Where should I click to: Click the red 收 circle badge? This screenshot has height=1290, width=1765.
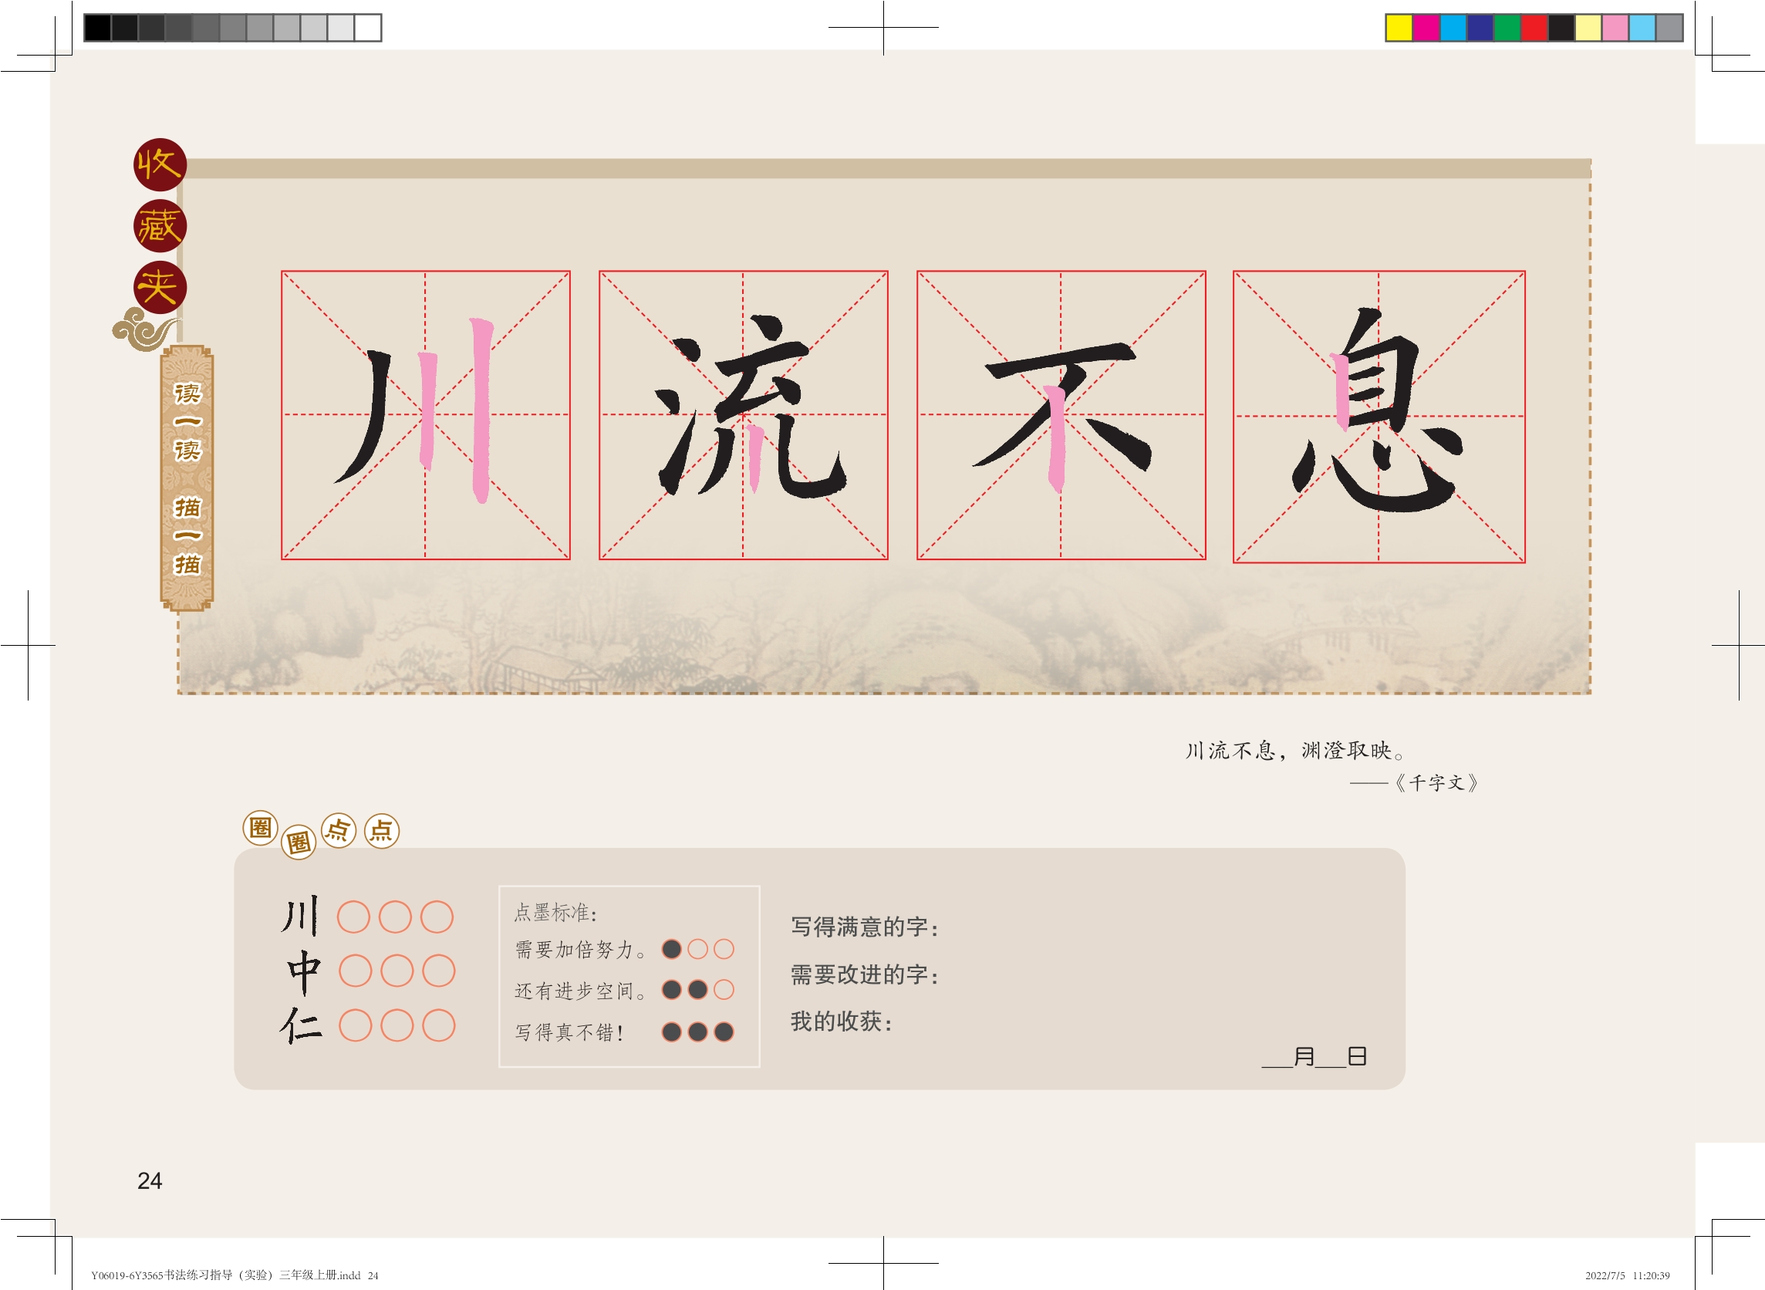tap(159, 165)
